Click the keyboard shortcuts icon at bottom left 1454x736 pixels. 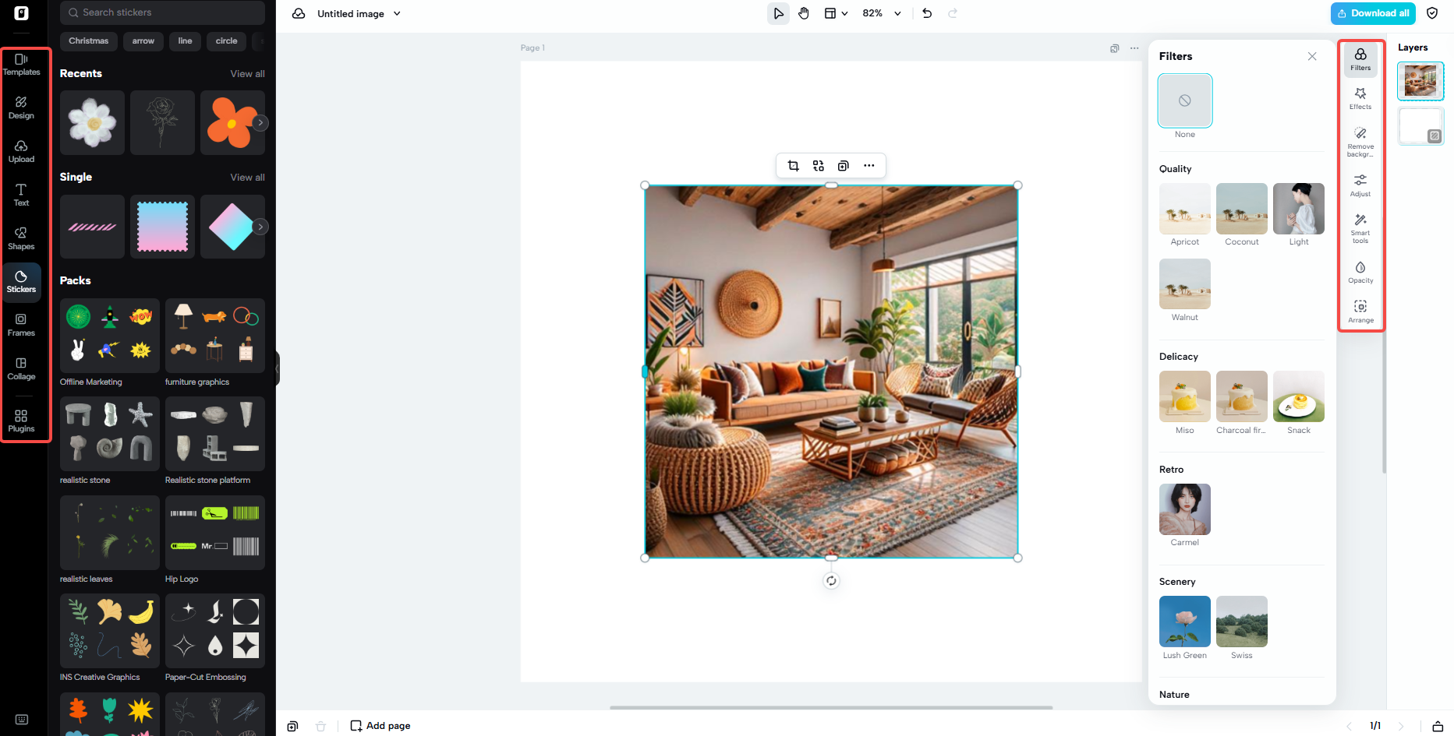coord(22,720)
